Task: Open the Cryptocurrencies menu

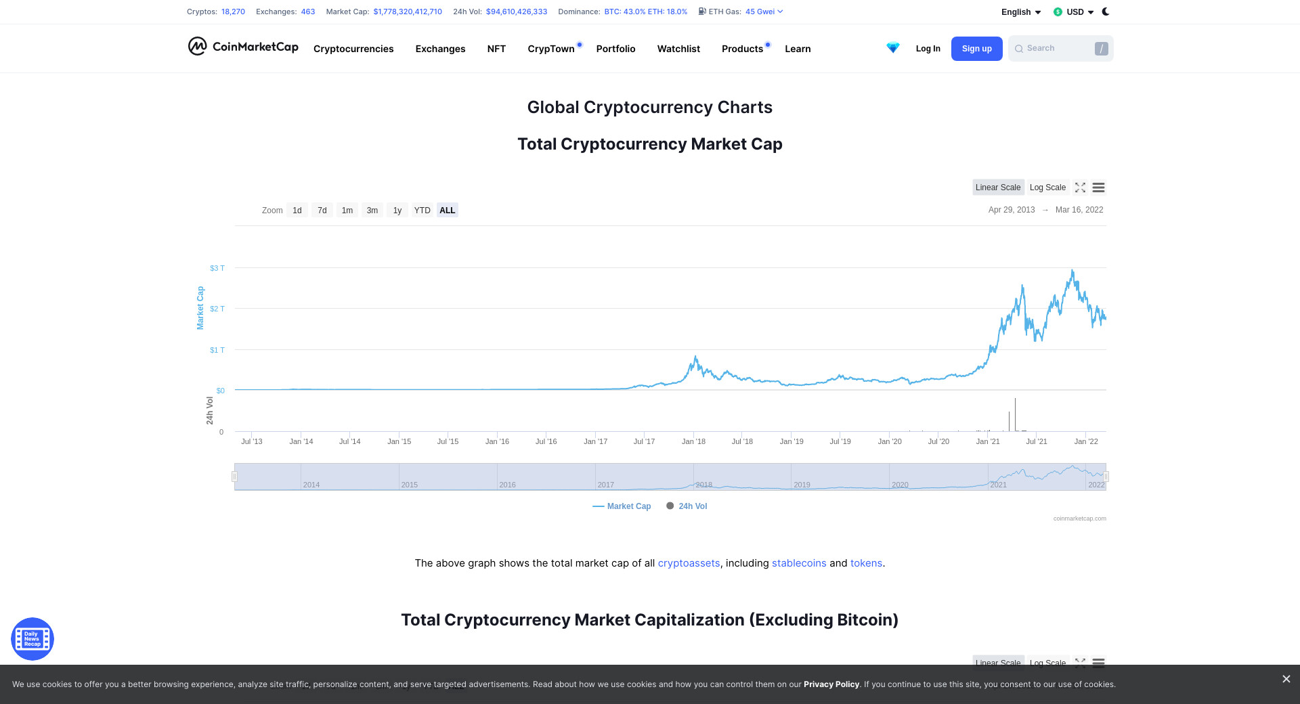Action: point(353,49)
